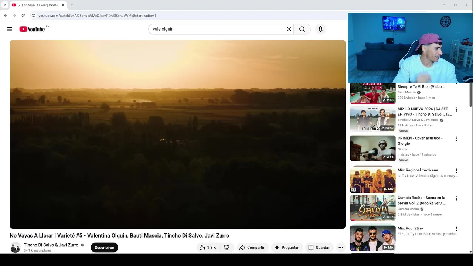Select the No Vayas A Llorar browser tab

(x=38, y=5)
